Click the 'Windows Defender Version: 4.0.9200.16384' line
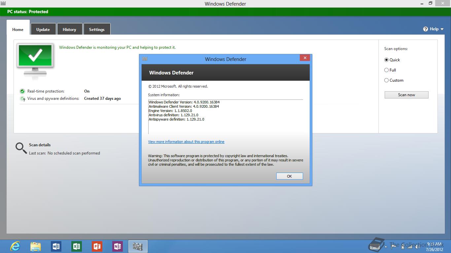Viewport: 451px width, 253px height. click(x=184, y=102)
